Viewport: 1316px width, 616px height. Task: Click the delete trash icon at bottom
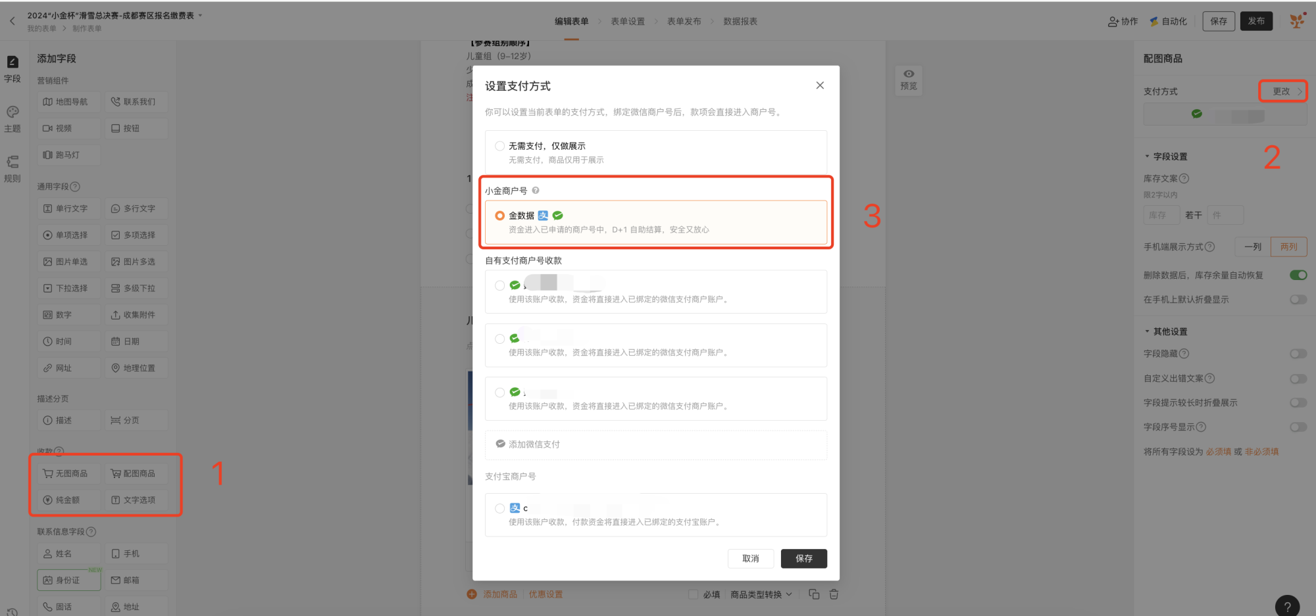834,594
